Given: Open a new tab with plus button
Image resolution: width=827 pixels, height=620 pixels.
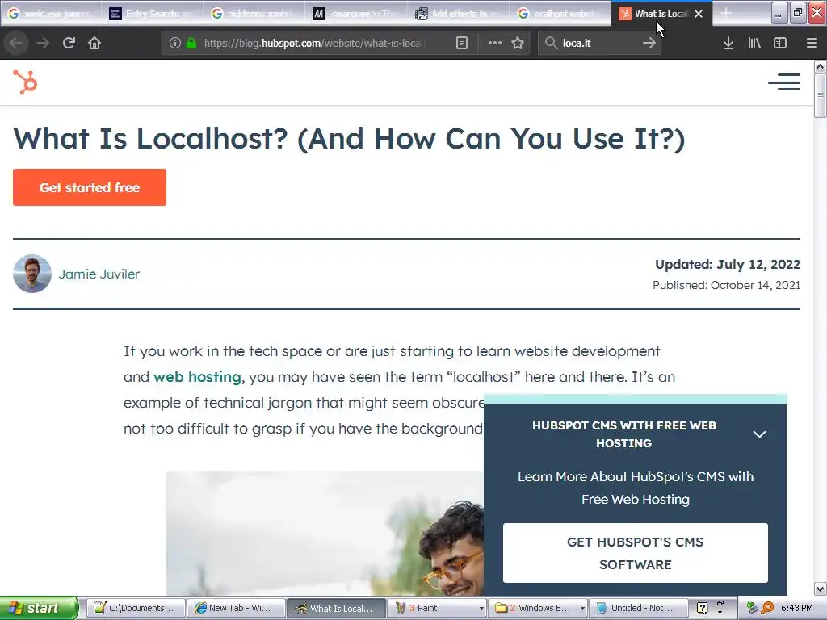Looking at the screenshot, I should coord(726,13).
